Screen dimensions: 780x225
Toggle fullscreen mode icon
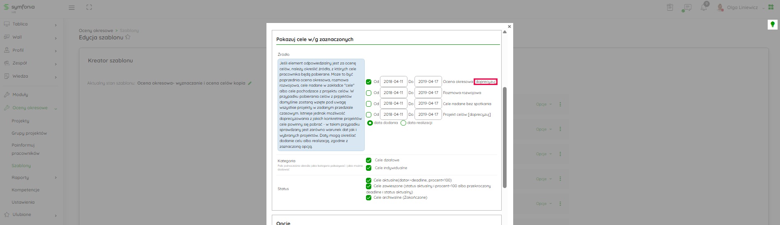(x=89, y=7)
